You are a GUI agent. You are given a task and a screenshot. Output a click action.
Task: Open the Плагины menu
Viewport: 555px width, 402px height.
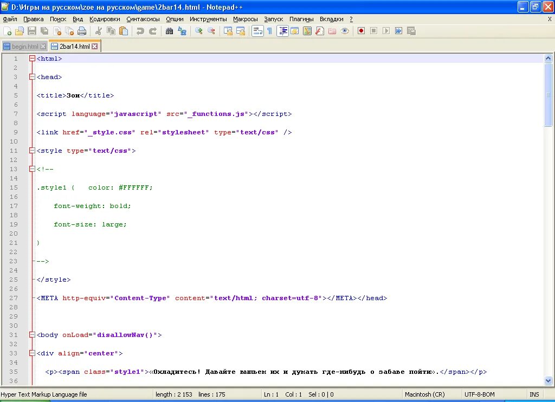[301, 19]
